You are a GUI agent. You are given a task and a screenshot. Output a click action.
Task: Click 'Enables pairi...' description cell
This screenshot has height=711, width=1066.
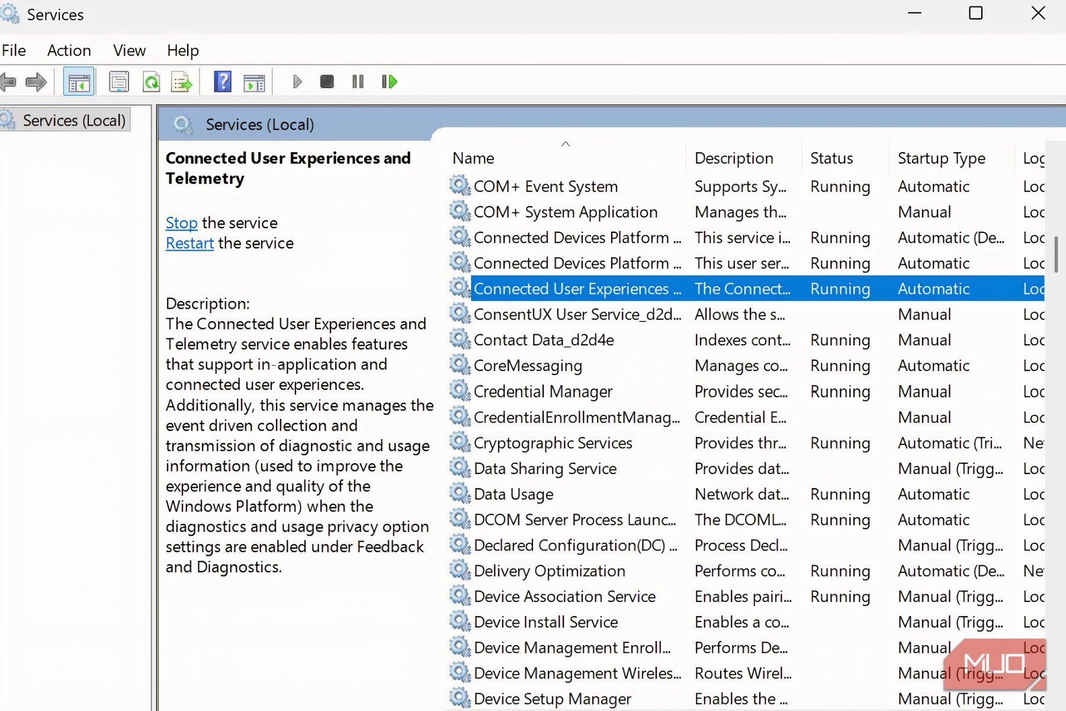[743, 596]
